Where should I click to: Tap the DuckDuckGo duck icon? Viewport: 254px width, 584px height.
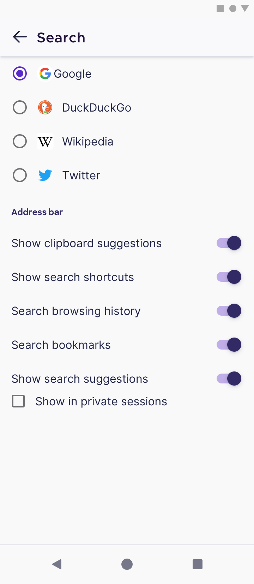tap(45, 107)
